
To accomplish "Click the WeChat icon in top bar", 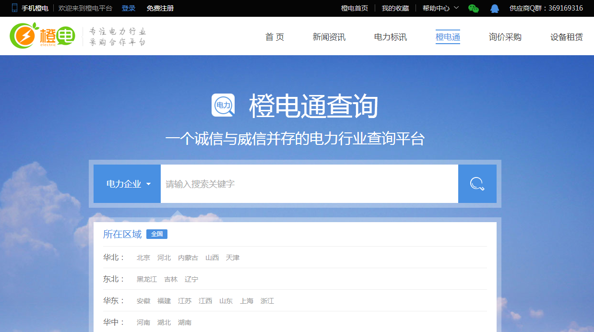I will coord(474,8).
